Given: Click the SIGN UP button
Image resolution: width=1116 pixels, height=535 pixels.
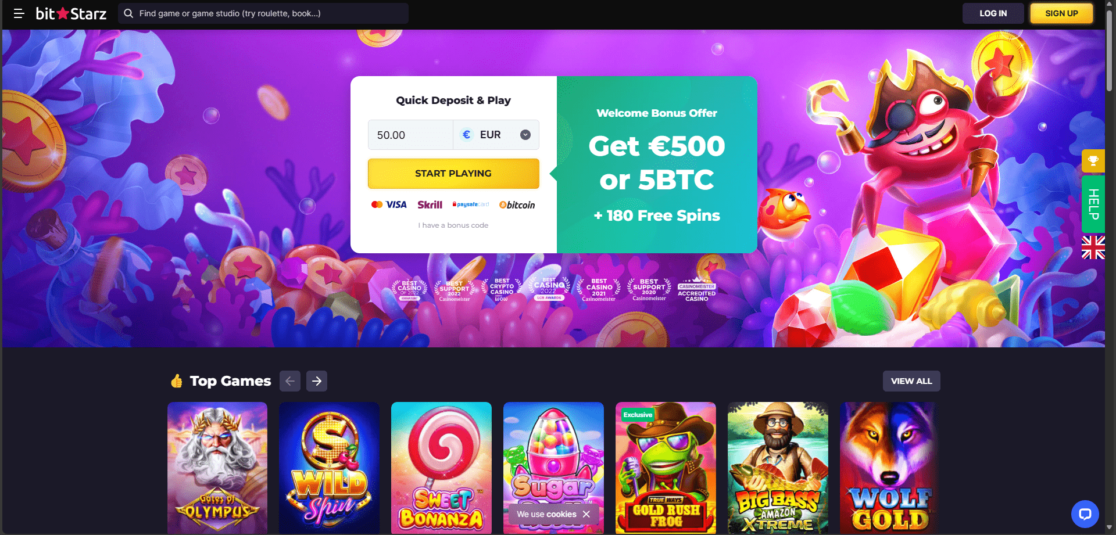Looking at the screenshot, I should click(1061, 13).
